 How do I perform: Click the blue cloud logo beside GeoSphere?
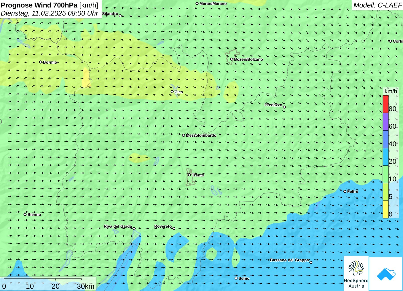click(x=386, y=274)
